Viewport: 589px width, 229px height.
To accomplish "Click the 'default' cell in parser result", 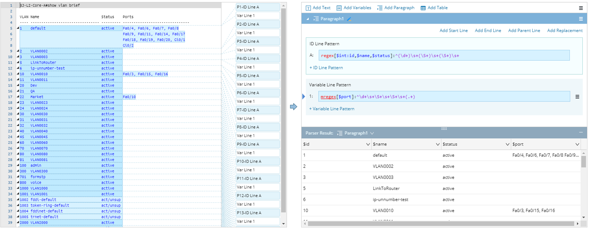I will pos(380,155).
